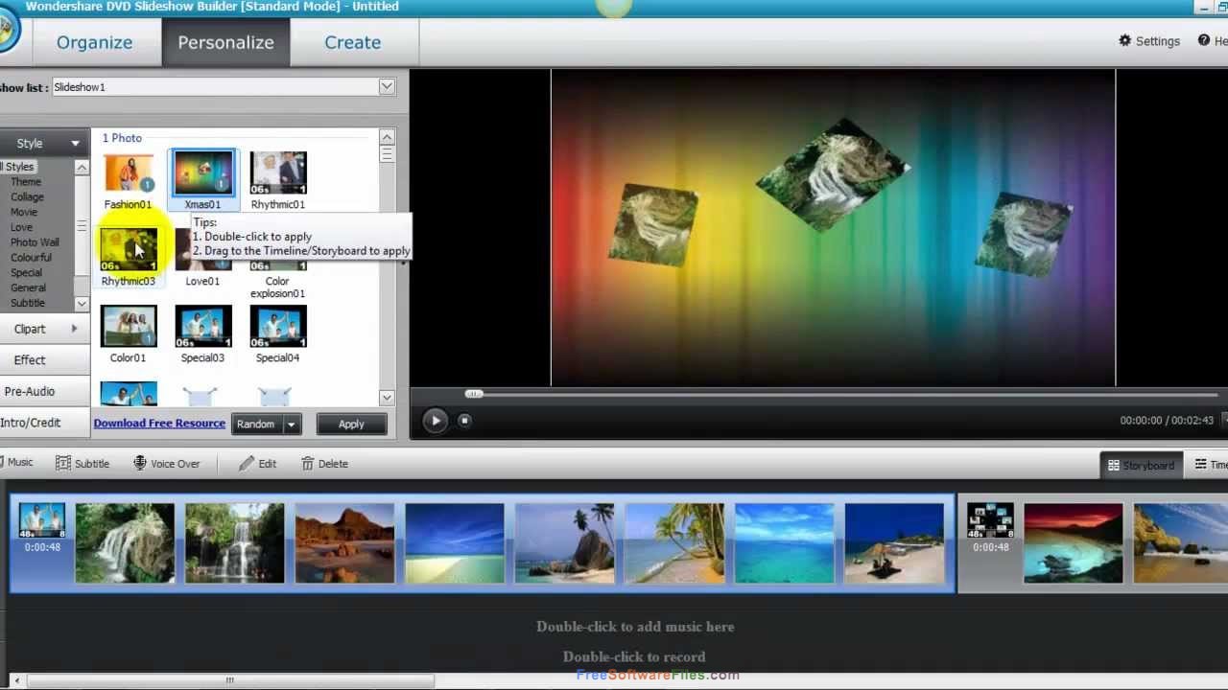
Task: Click the Double-click to record track
Action: (x=634, y=657)
